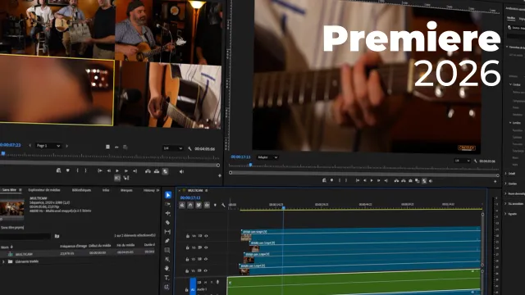Screen dimensions: 525x295
Task: Play the Source monitor
Action: point(117,171)
